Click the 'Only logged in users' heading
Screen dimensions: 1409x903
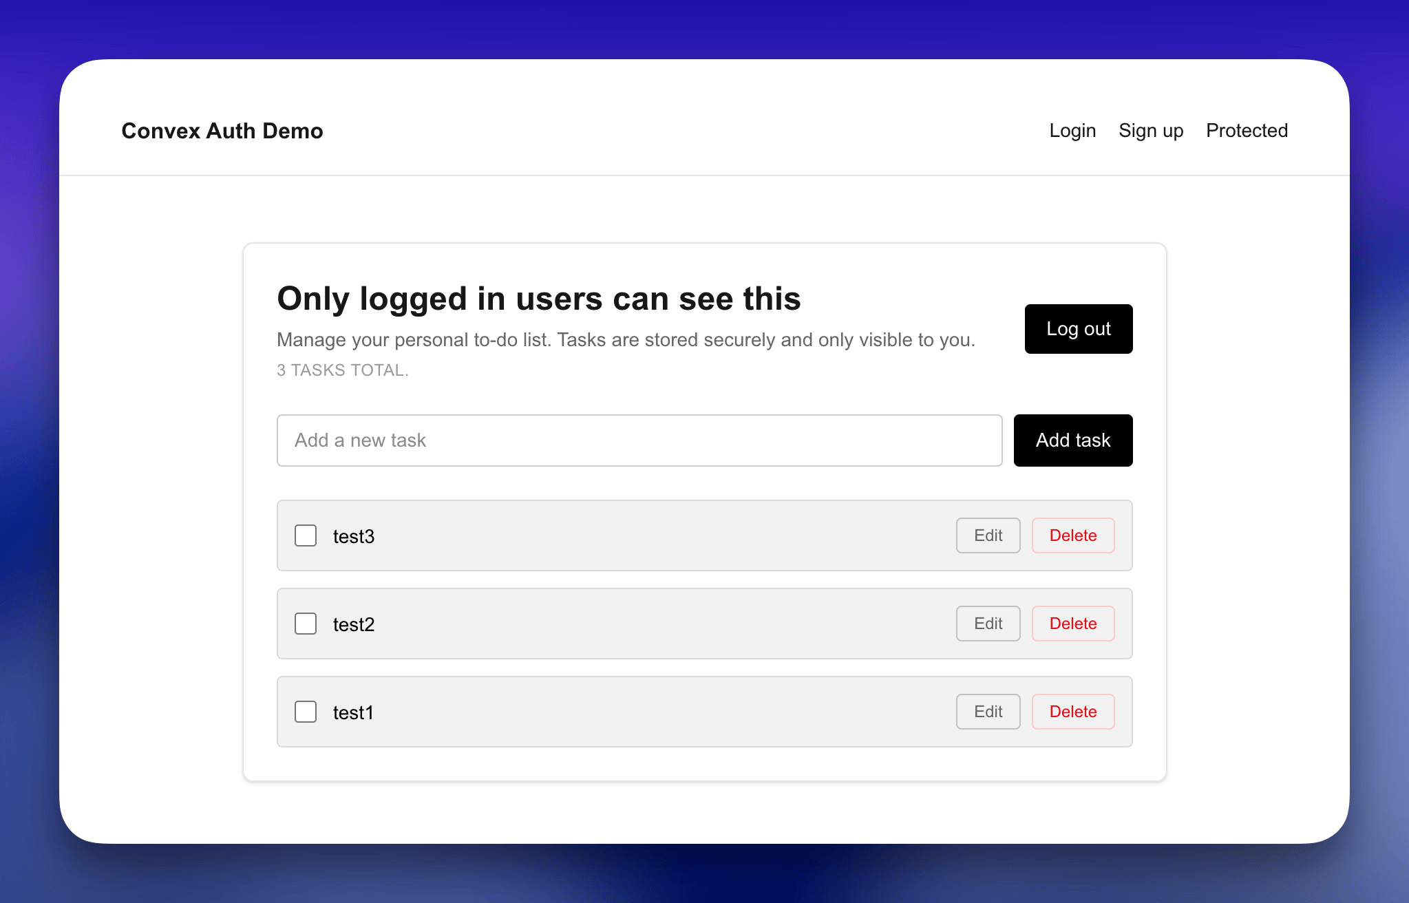pyautogui.click(x=538, y=299)
